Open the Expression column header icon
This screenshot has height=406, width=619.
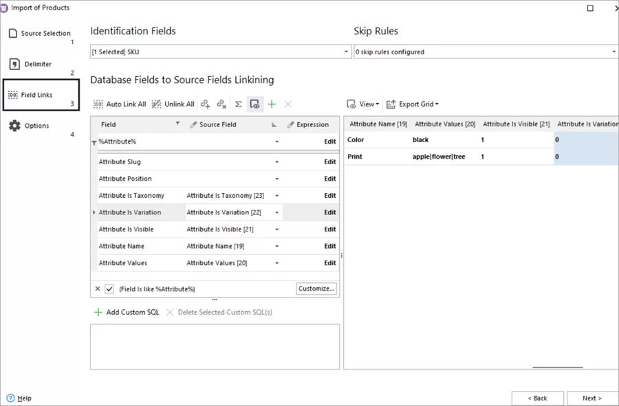[290, 124]
